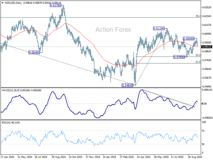
Task: Select the 61.8 Fibonacci level label
Action: tap(198, 62)
